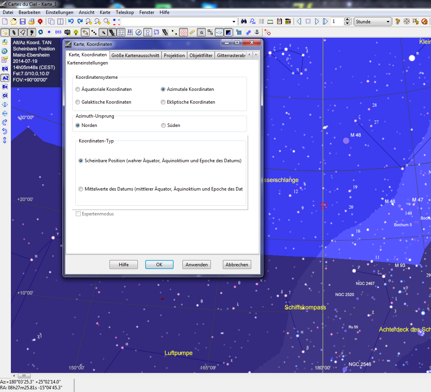
Task: Click Abbrechen to cancel dialog
Action: (x=237, y=265)
